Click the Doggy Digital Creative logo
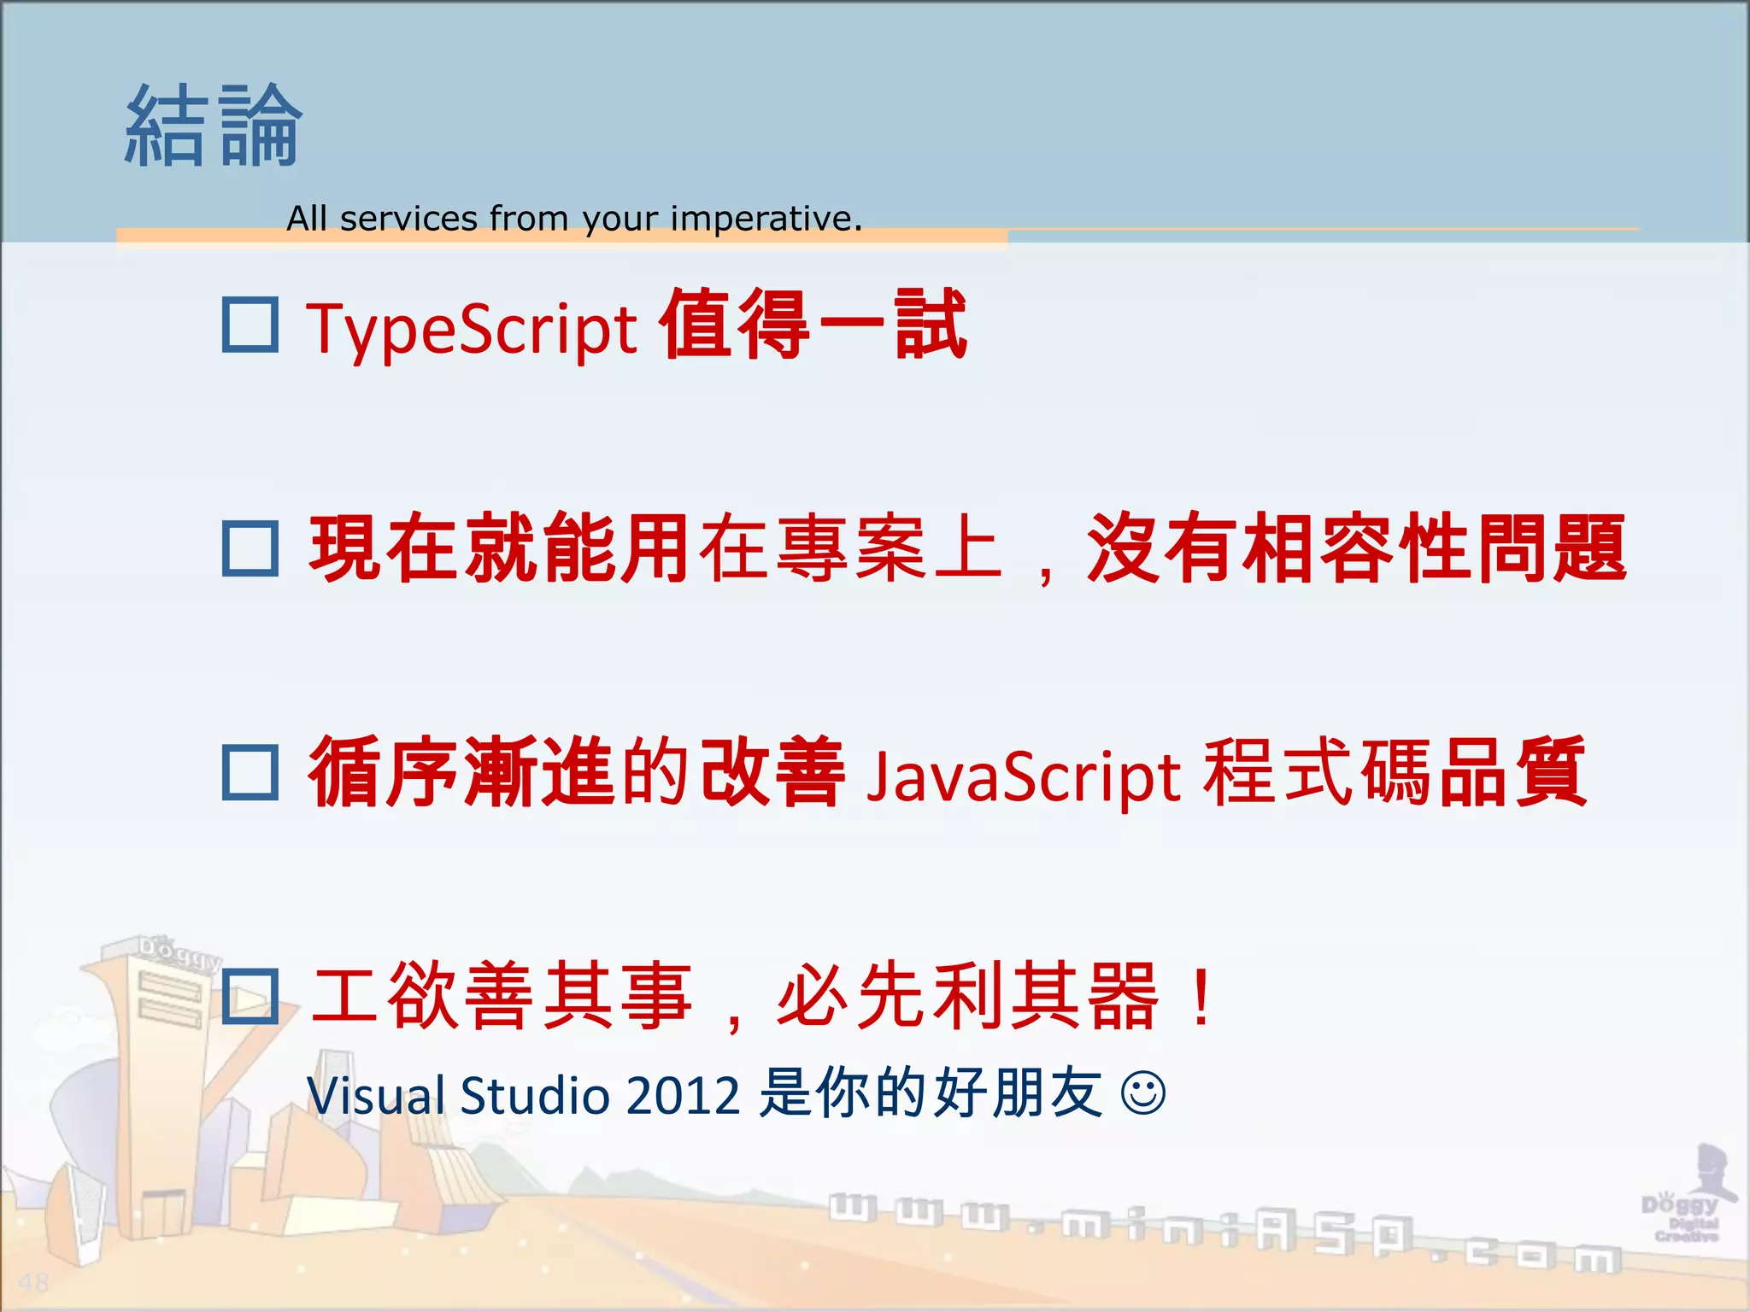1750x1312 pixels. [1689, 1194]
